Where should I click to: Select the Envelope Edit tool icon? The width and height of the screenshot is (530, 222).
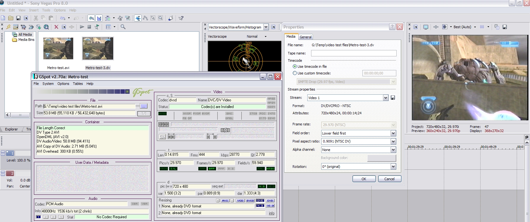point(145,18)
